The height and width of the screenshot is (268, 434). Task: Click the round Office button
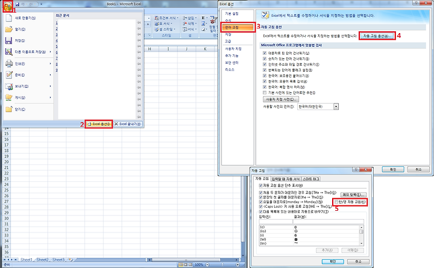[7, 7]
